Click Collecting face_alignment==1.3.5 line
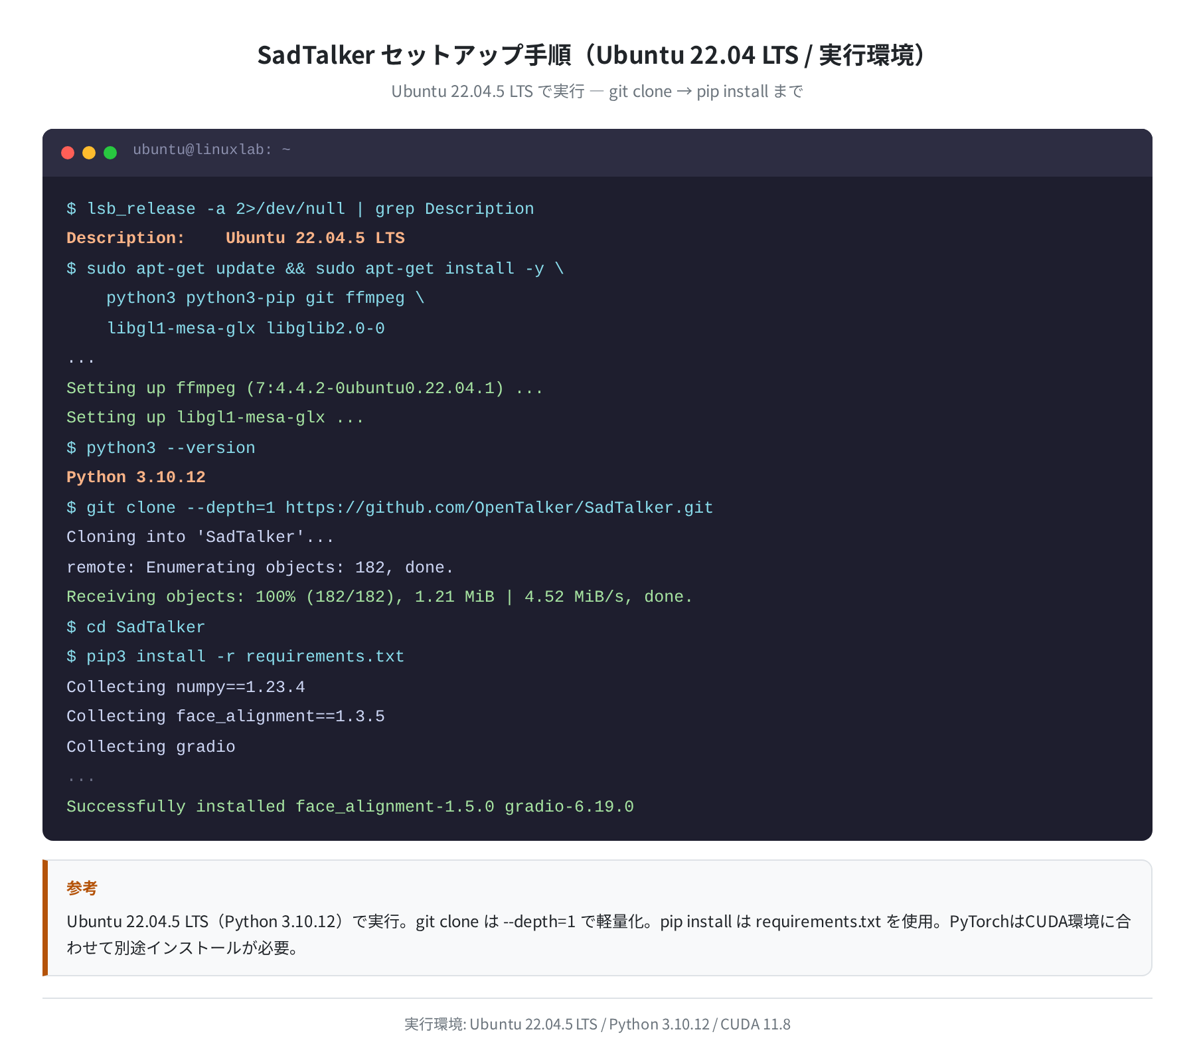1195x1060 pixels. click(226, 716)
